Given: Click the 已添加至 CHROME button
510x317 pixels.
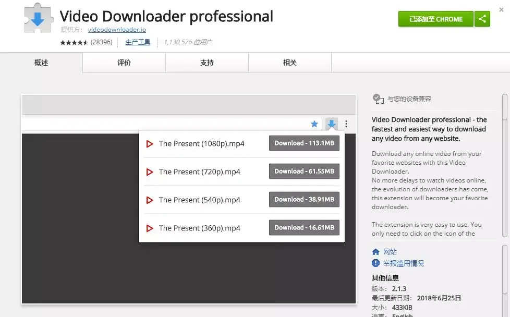Looking at the screenshot, I should pos(435,19).
